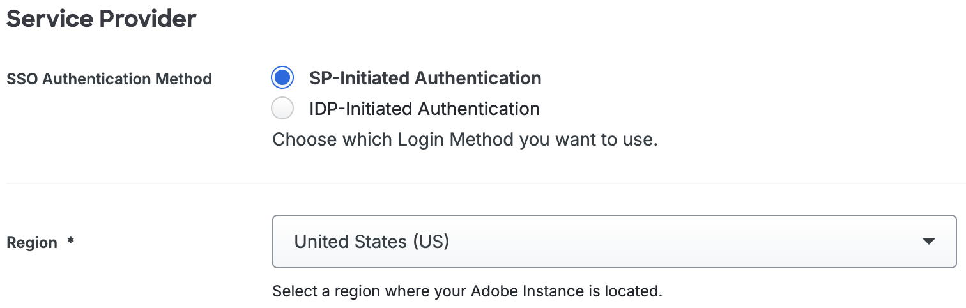Select the IDP-Initiated Authentication radio button
The height and width of the screenshot is (308, 966).
click(x=282, y=109)
